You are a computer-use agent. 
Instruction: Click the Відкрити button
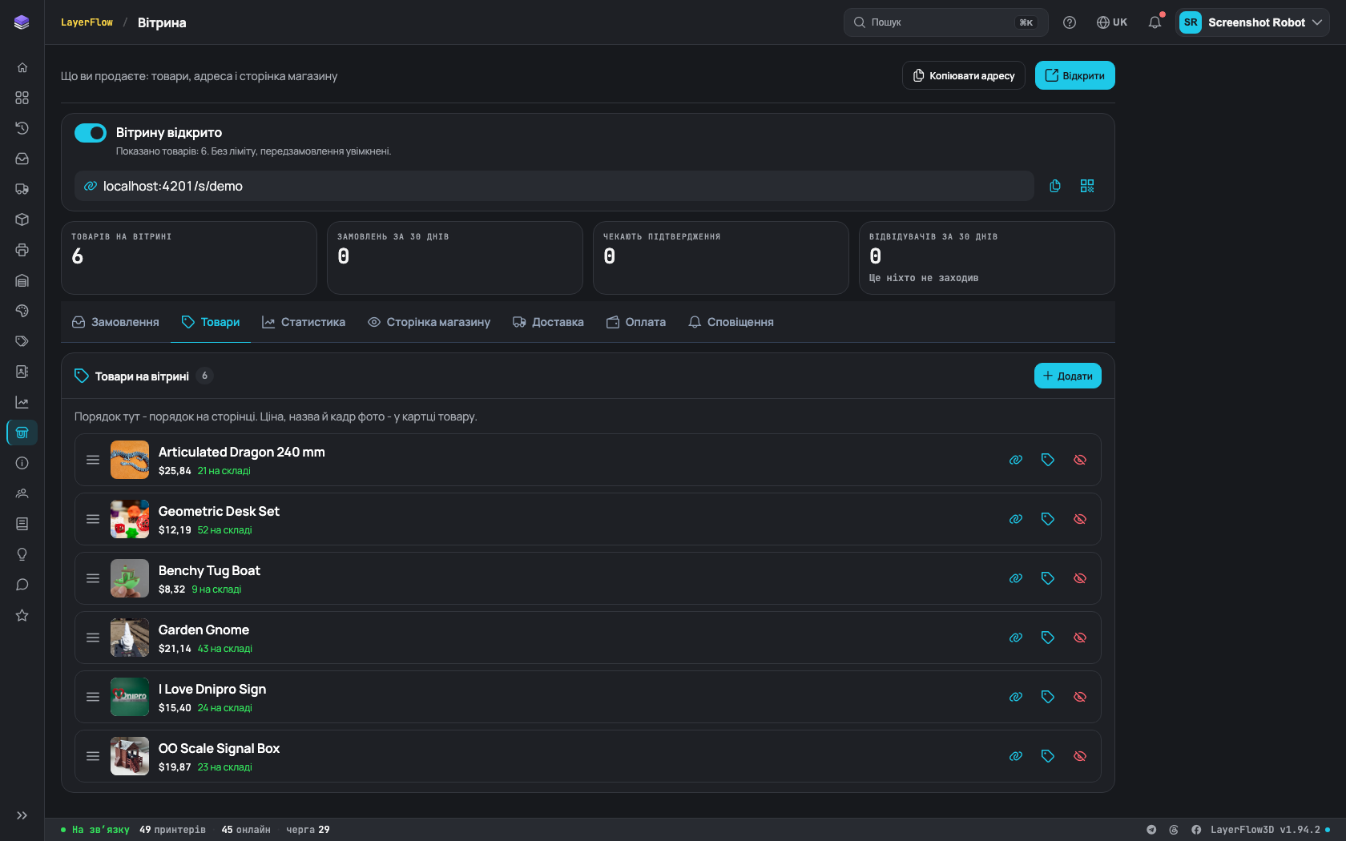1075,75
